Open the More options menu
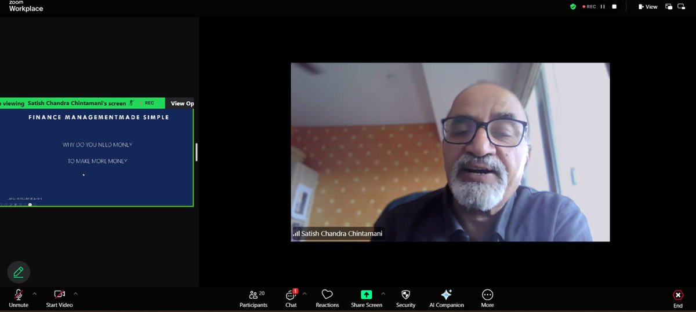 487,298
